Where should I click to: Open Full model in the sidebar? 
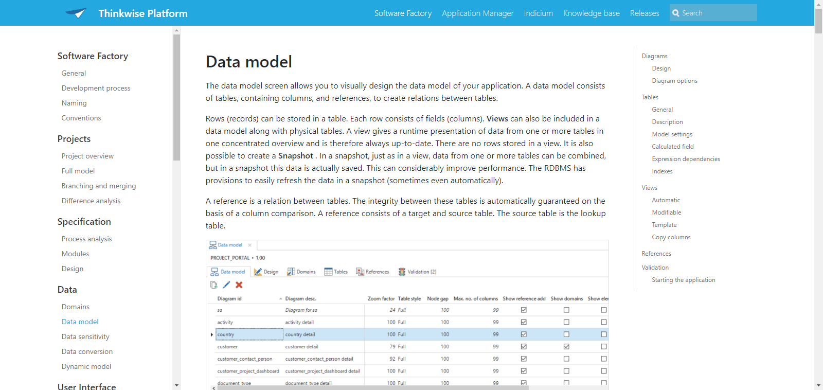[x=78, y=171]
